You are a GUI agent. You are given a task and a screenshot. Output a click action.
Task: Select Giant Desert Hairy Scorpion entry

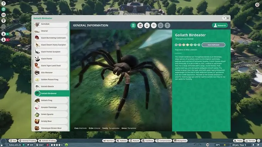tap(51, 45)
